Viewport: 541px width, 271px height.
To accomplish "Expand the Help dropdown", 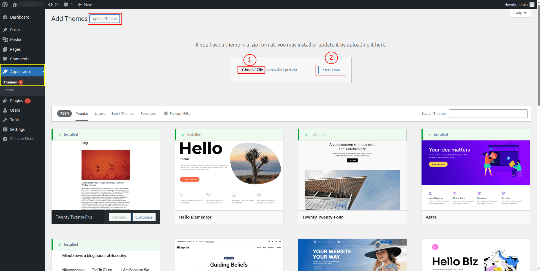I will [x=520, y=13].
